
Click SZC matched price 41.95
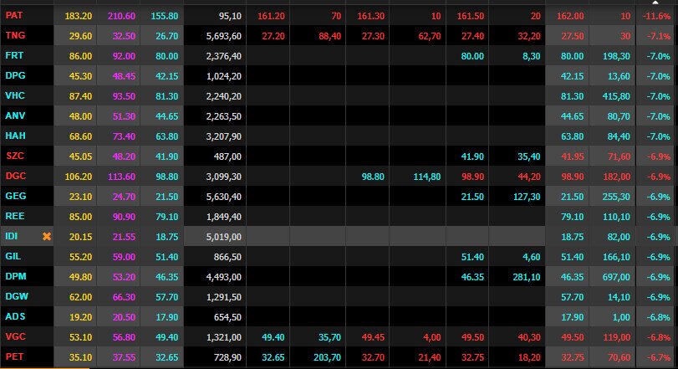tap(572, 156)
